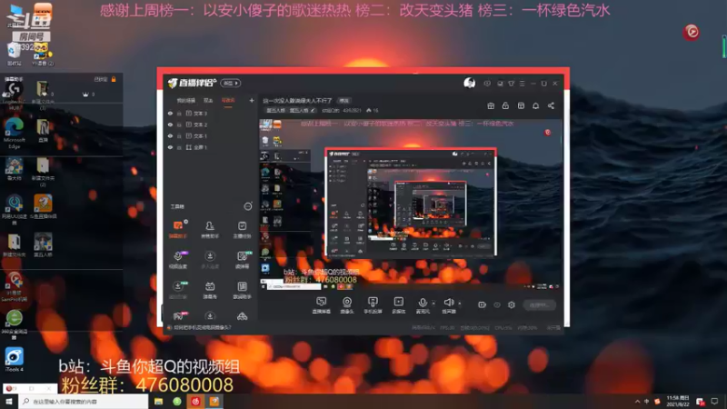Image resolution: width=727 pixels, height=409 pixels.
Task: Open the TV-shaped danmaku show tool
Action: click(210, 290)
